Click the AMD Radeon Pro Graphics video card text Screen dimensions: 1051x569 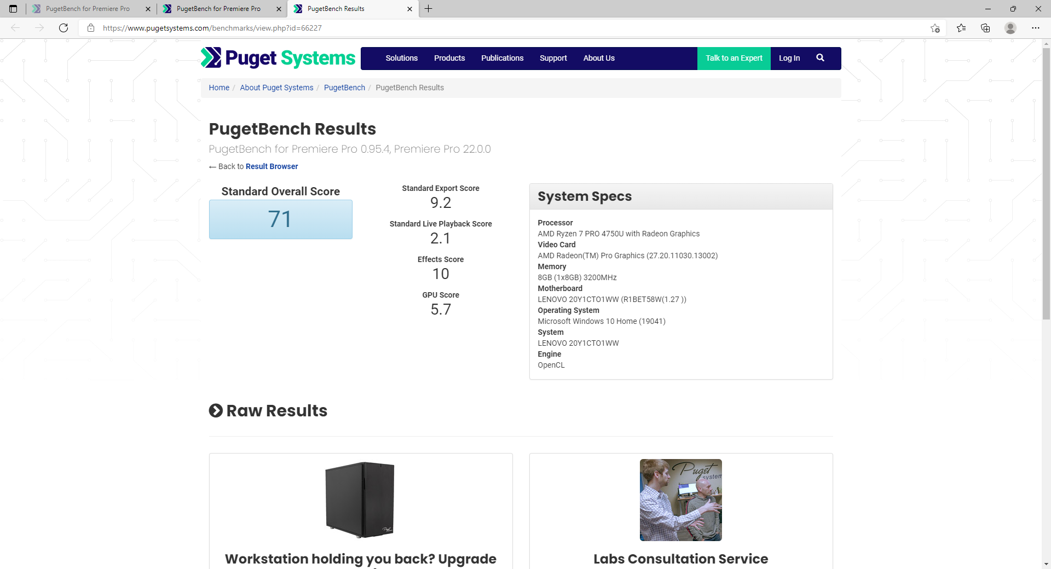pyautogui.click(x=627, y=256)
